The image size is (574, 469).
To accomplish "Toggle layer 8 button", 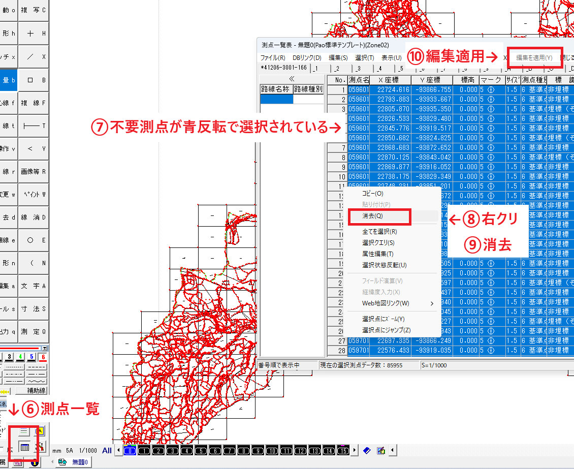I will click(x=244, y=451).
